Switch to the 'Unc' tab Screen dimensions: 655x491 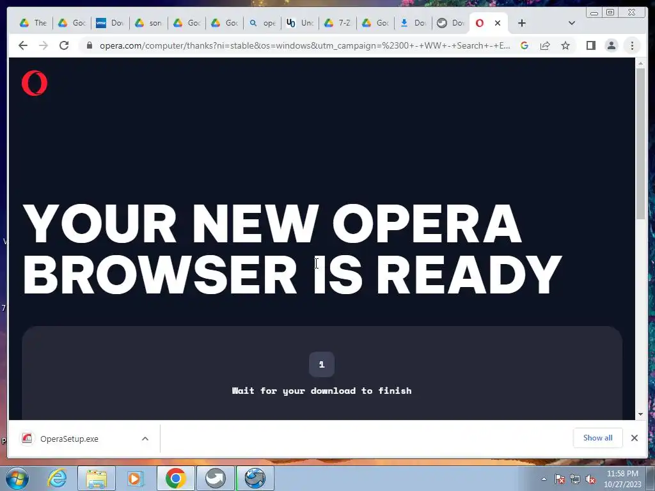[x=301, y=24]
